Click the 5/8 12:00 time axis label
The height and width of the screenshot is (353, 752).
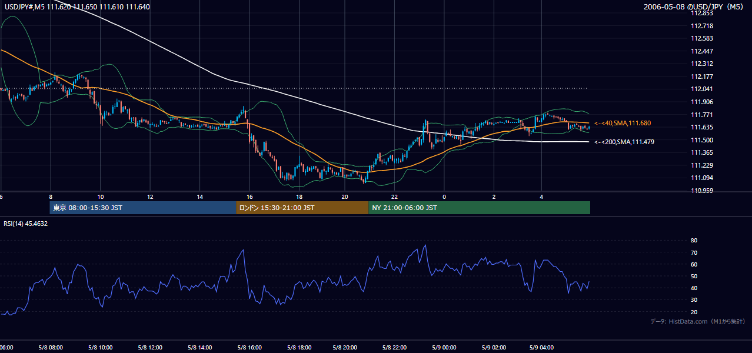(x=149, y=348)
